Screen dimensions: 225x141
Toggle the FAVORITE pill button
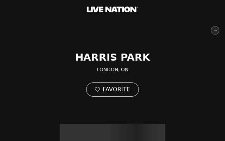[x=112, y=90]
